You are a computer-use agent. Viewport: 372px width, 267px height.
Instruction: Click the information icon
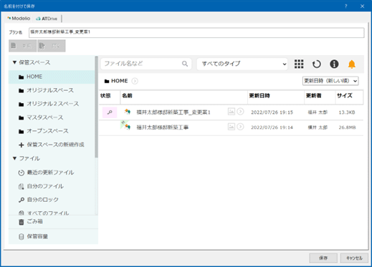point(334,64)
